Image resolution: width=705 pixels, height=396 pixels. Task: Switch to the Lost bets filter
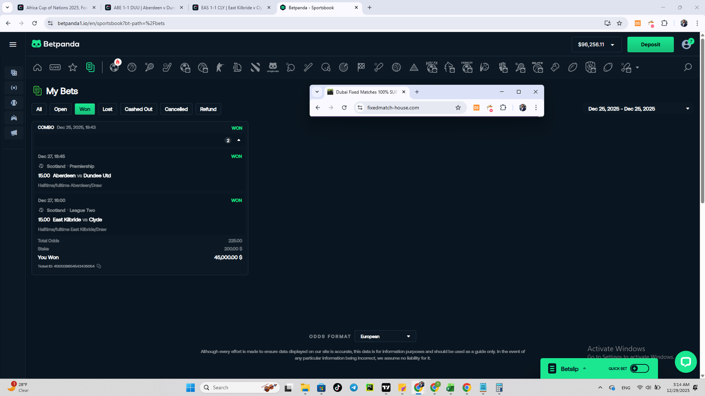click(108, 109)
